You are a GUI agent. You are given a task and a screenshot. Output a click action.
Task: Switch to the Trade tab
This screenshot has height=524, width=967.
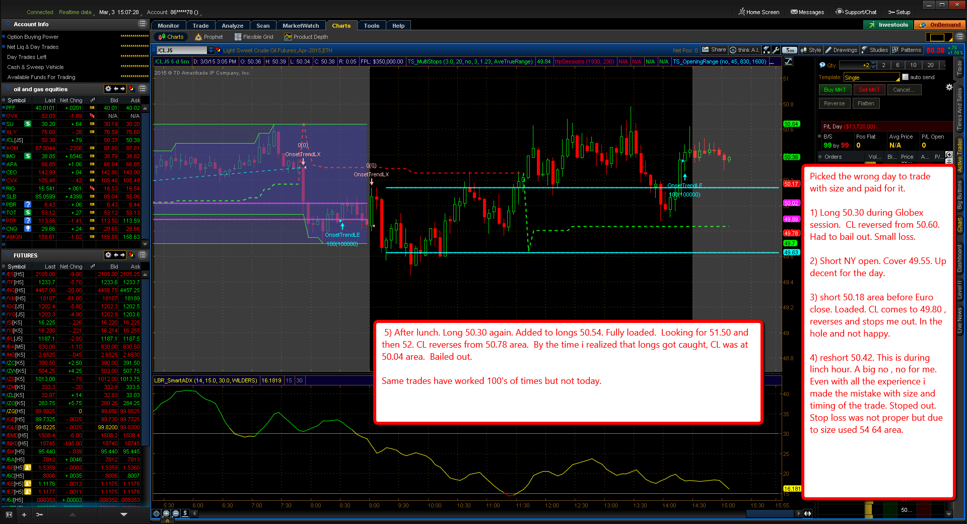click(x=200, y=26)
